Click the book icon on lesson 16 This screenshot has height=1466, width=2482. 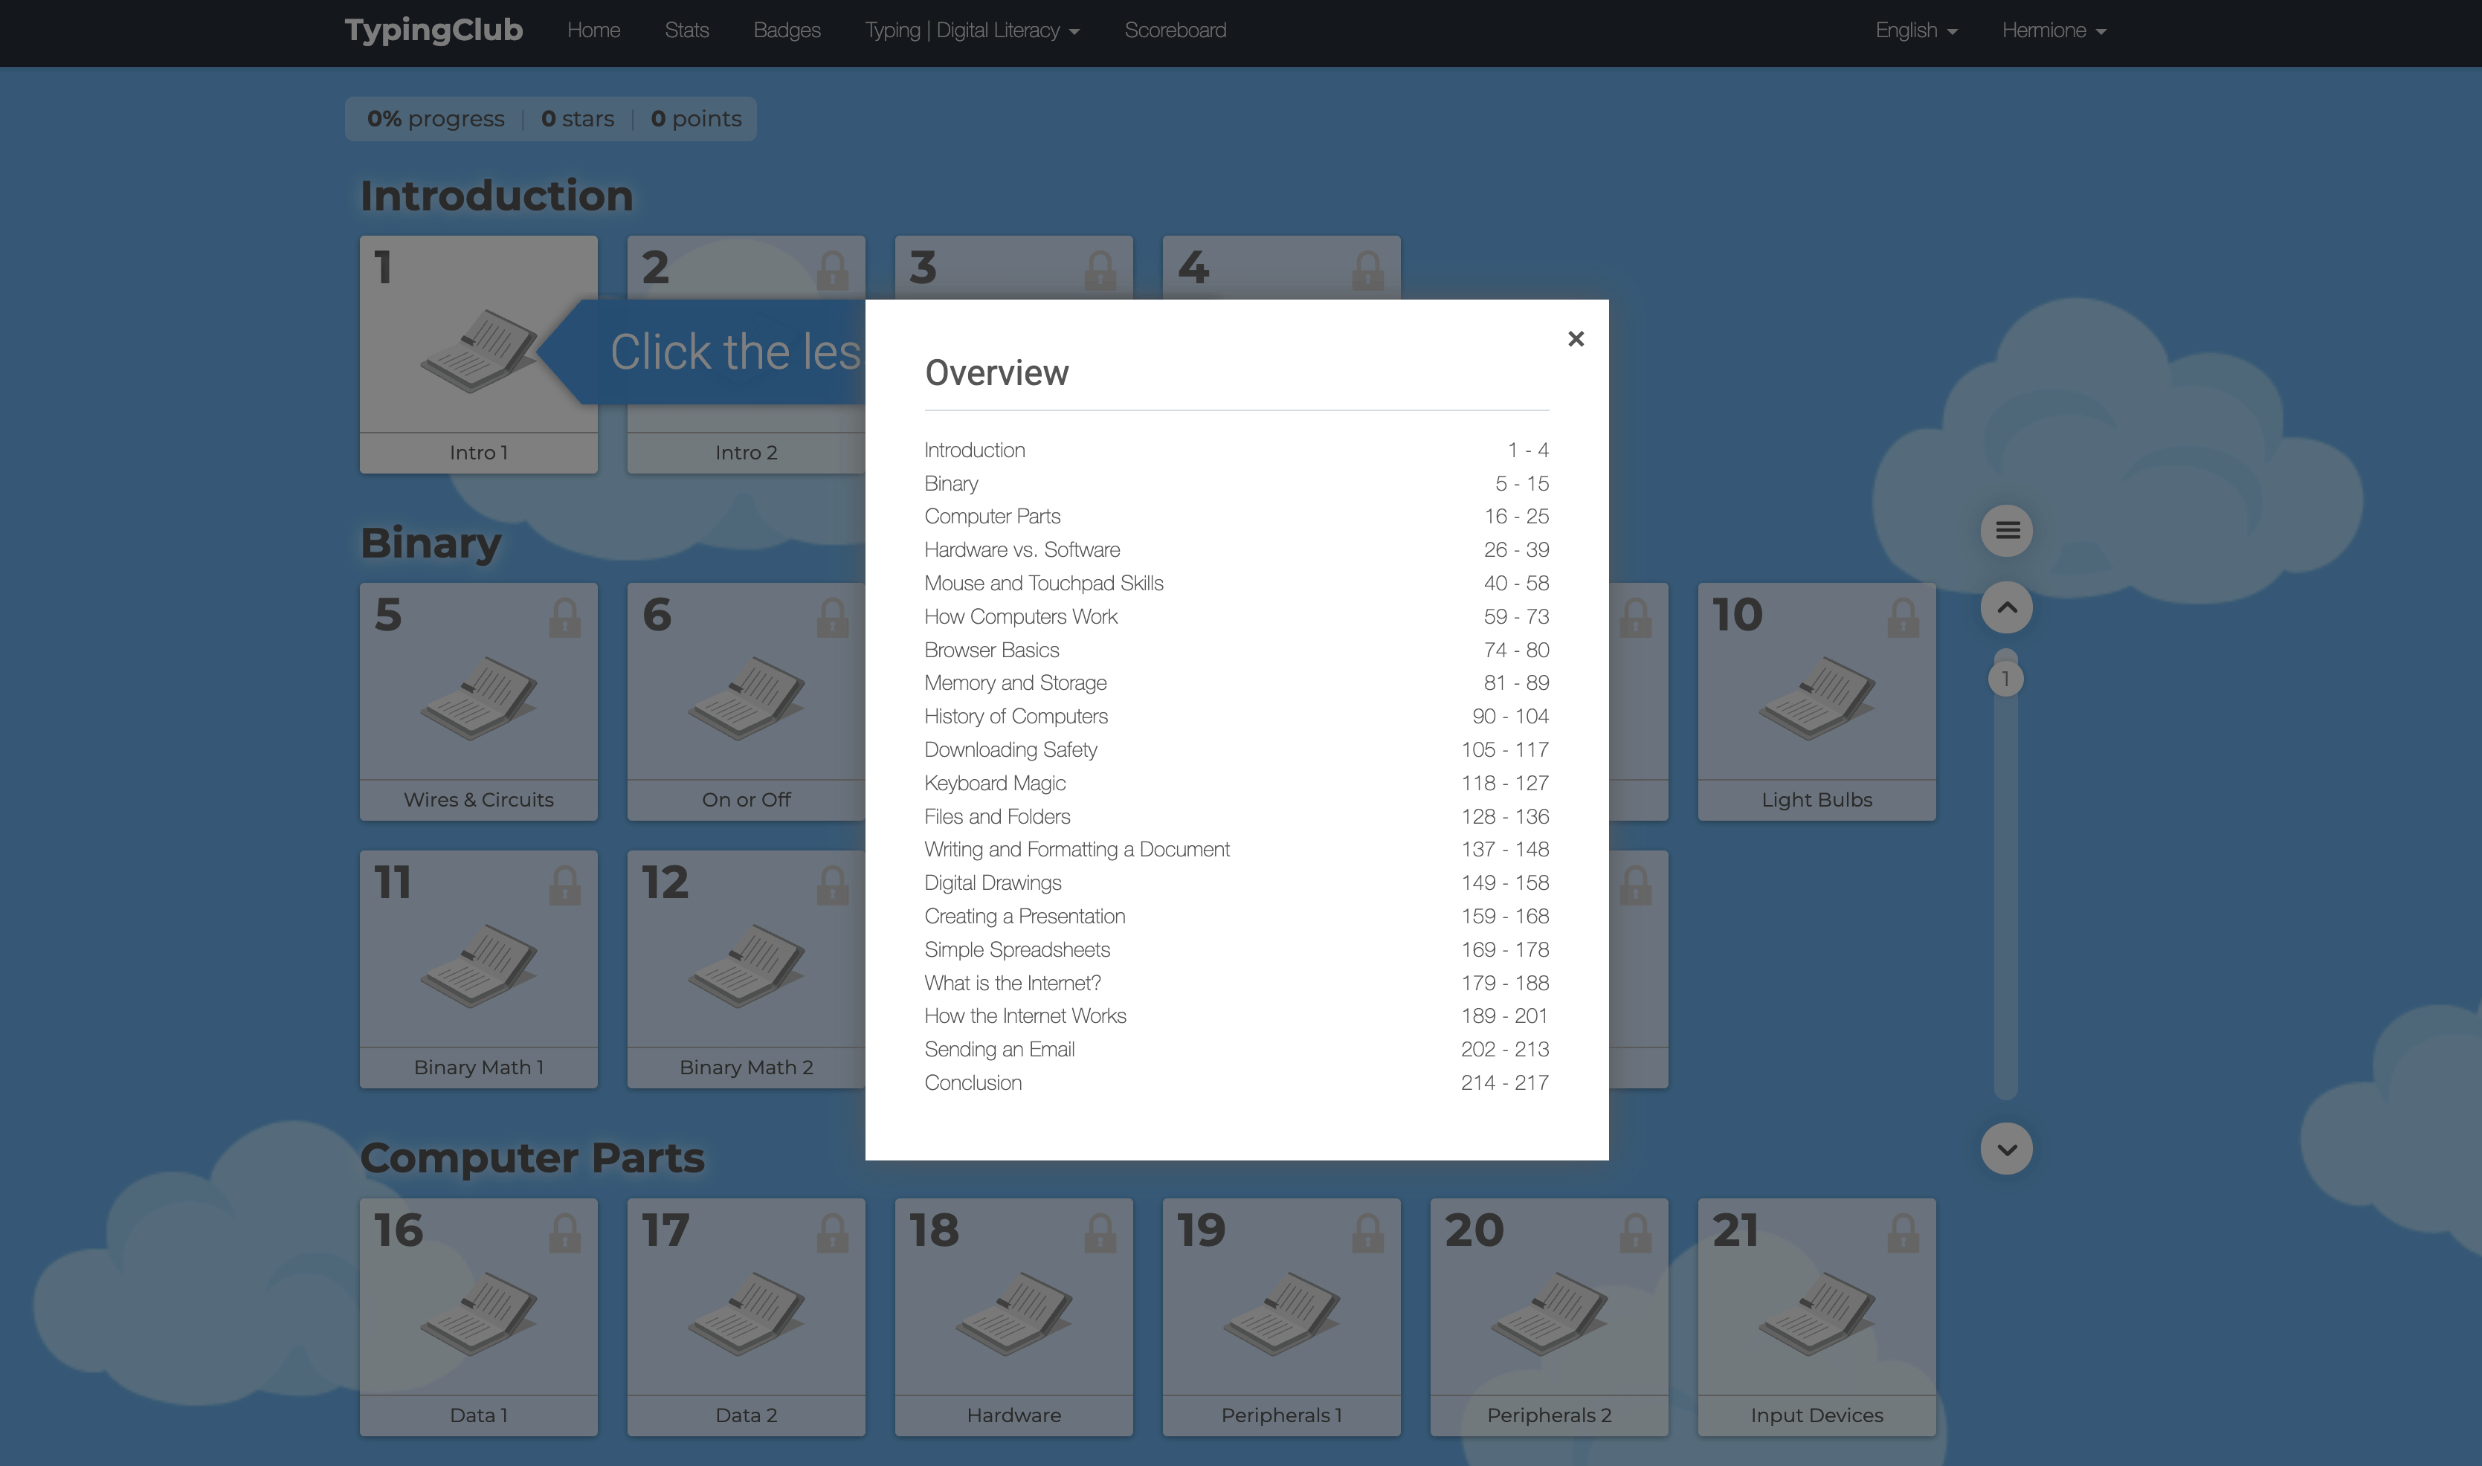[x=478, y=1313]
